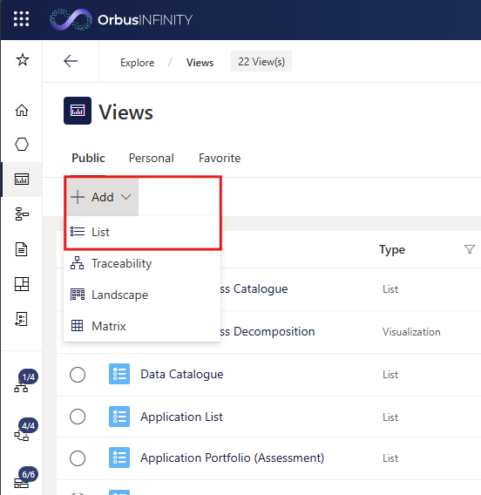Open the hexagon Objects sidebar icon
Viewport: 481px width, 495px height.
point(22,145)
